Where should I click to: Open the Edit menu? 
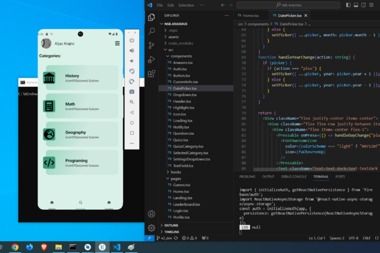(170, 5)
